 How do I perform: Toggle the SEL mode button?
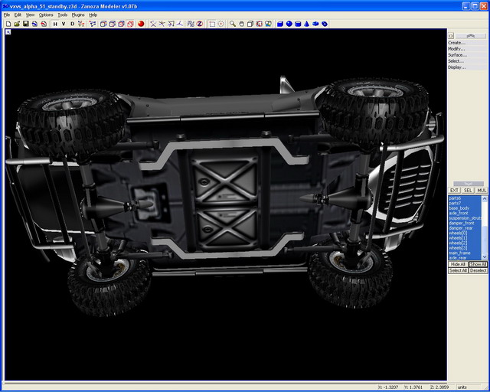[468, 190]
